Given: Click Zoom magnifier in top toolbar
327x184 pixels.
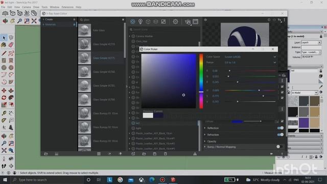Looking at the screenshot, I should [x=19, y=20].
